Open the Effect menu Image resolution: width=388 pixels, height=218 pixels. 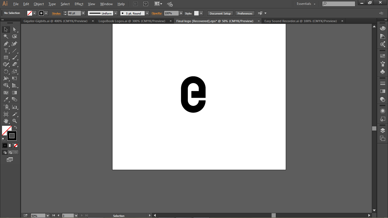pos(79,4)
